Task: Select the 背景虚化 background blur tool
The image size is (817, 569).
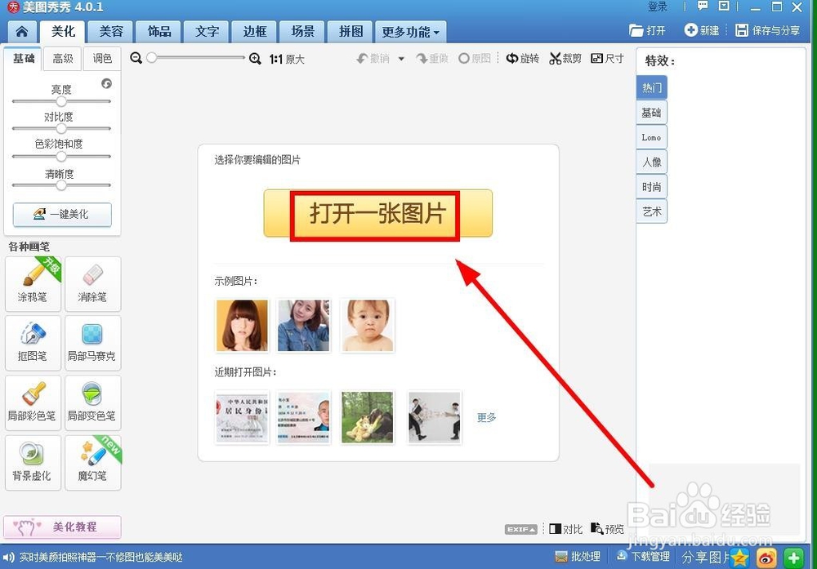Action: pos(33,462)
